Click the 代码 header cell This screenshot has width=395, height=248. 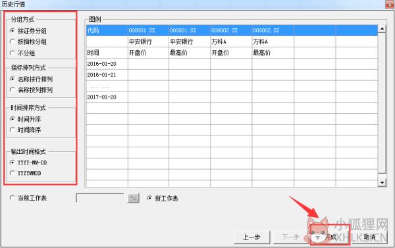(x=107, y=30)
